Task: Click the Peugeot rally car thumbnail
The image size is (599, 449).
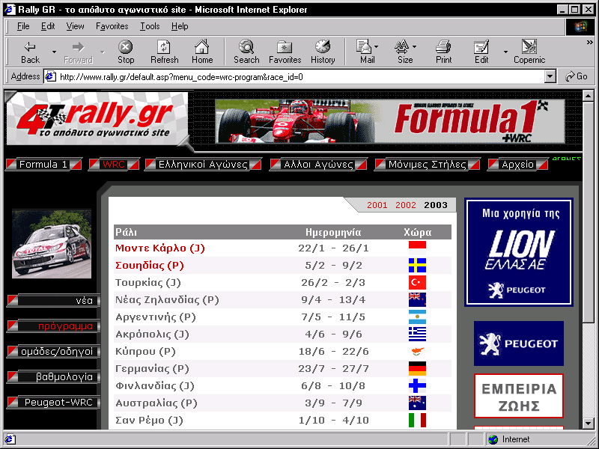Action: (x=52, y=244)
